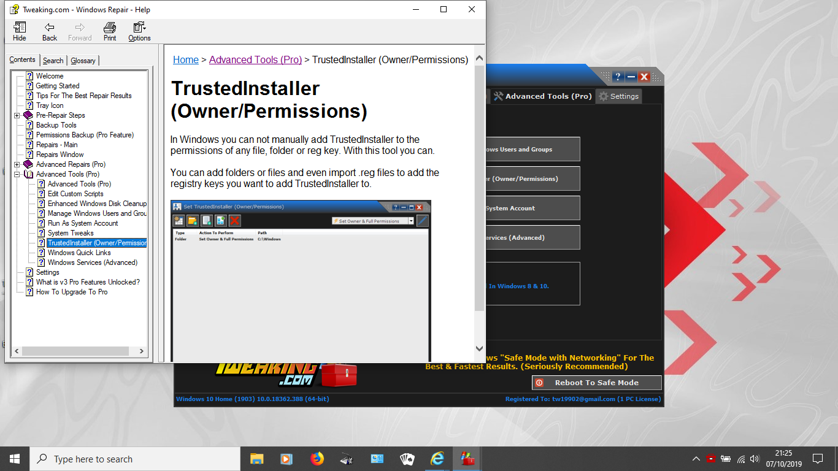Viewport: 838px width, 471px height.
Task: Select Windows Quick Links help topic
Action: 79,253
